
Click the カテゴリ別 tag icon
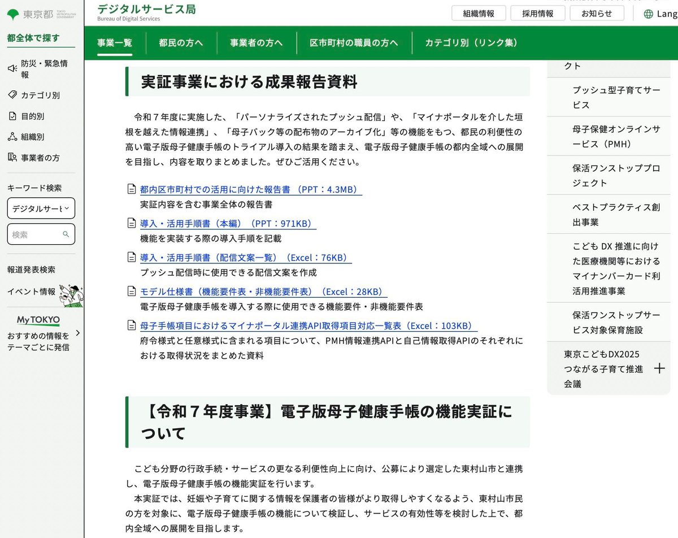[x=12, y=95]
